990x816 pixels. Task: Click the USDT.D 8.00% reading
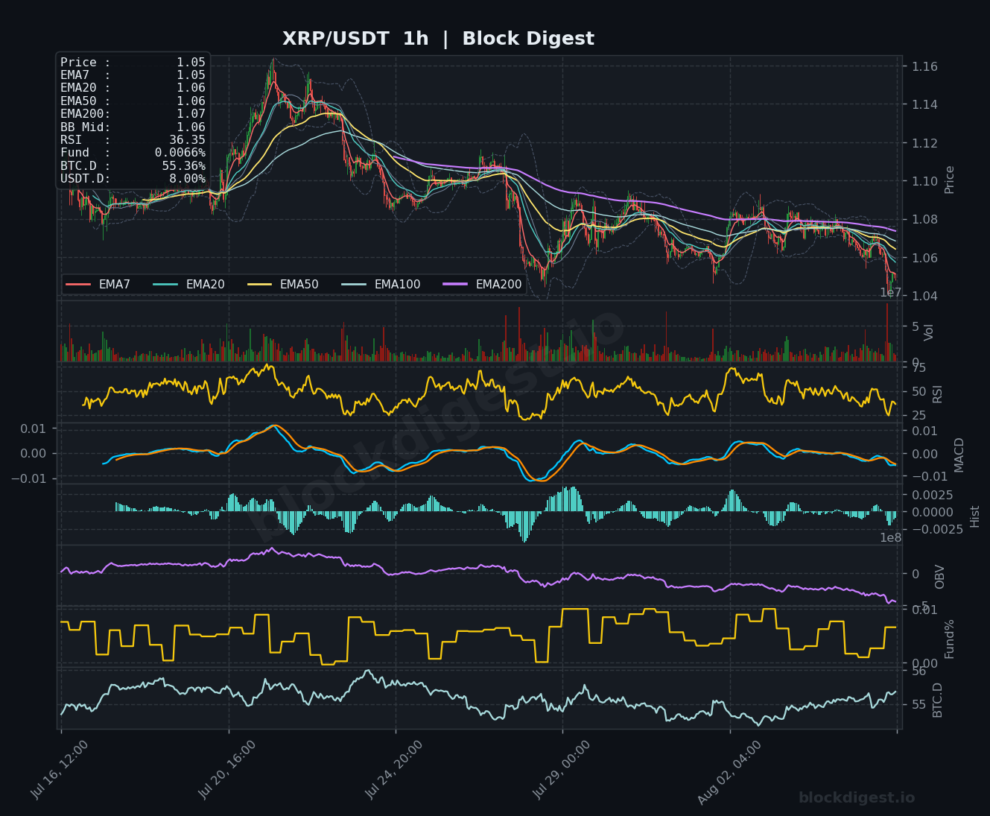(133, 179)
